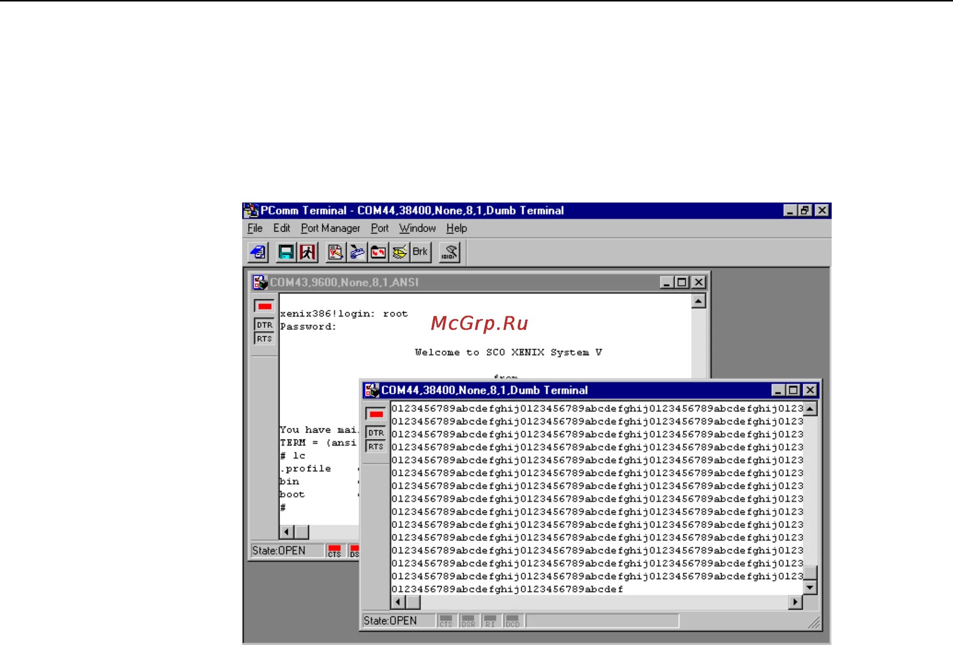Viewport: 953px width, 645px height.
Task: Close the COM44 child window
Action: click(x=810, y=390)
